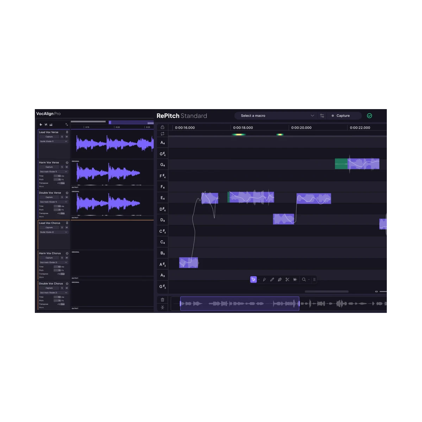Toggle power on Double Vox Verse
422x422 pixels.
point(67,193)
